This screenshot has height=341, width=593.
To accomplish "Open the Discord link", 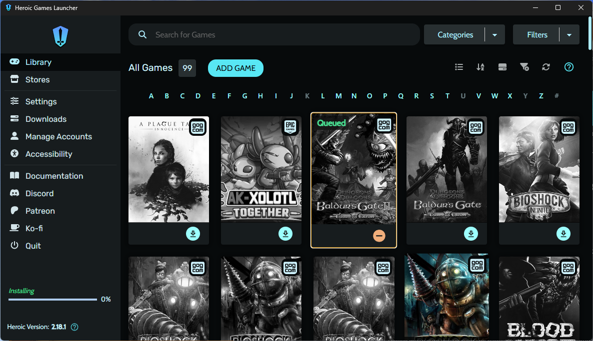I will pyautogui.click(x=60, y=193).
